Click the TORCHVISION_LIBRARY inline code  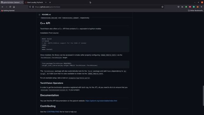(x=70, y=18)
